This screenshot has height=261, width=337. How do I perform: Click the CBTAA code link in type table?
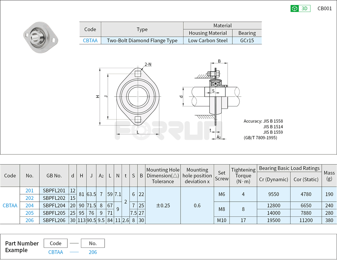90,40
